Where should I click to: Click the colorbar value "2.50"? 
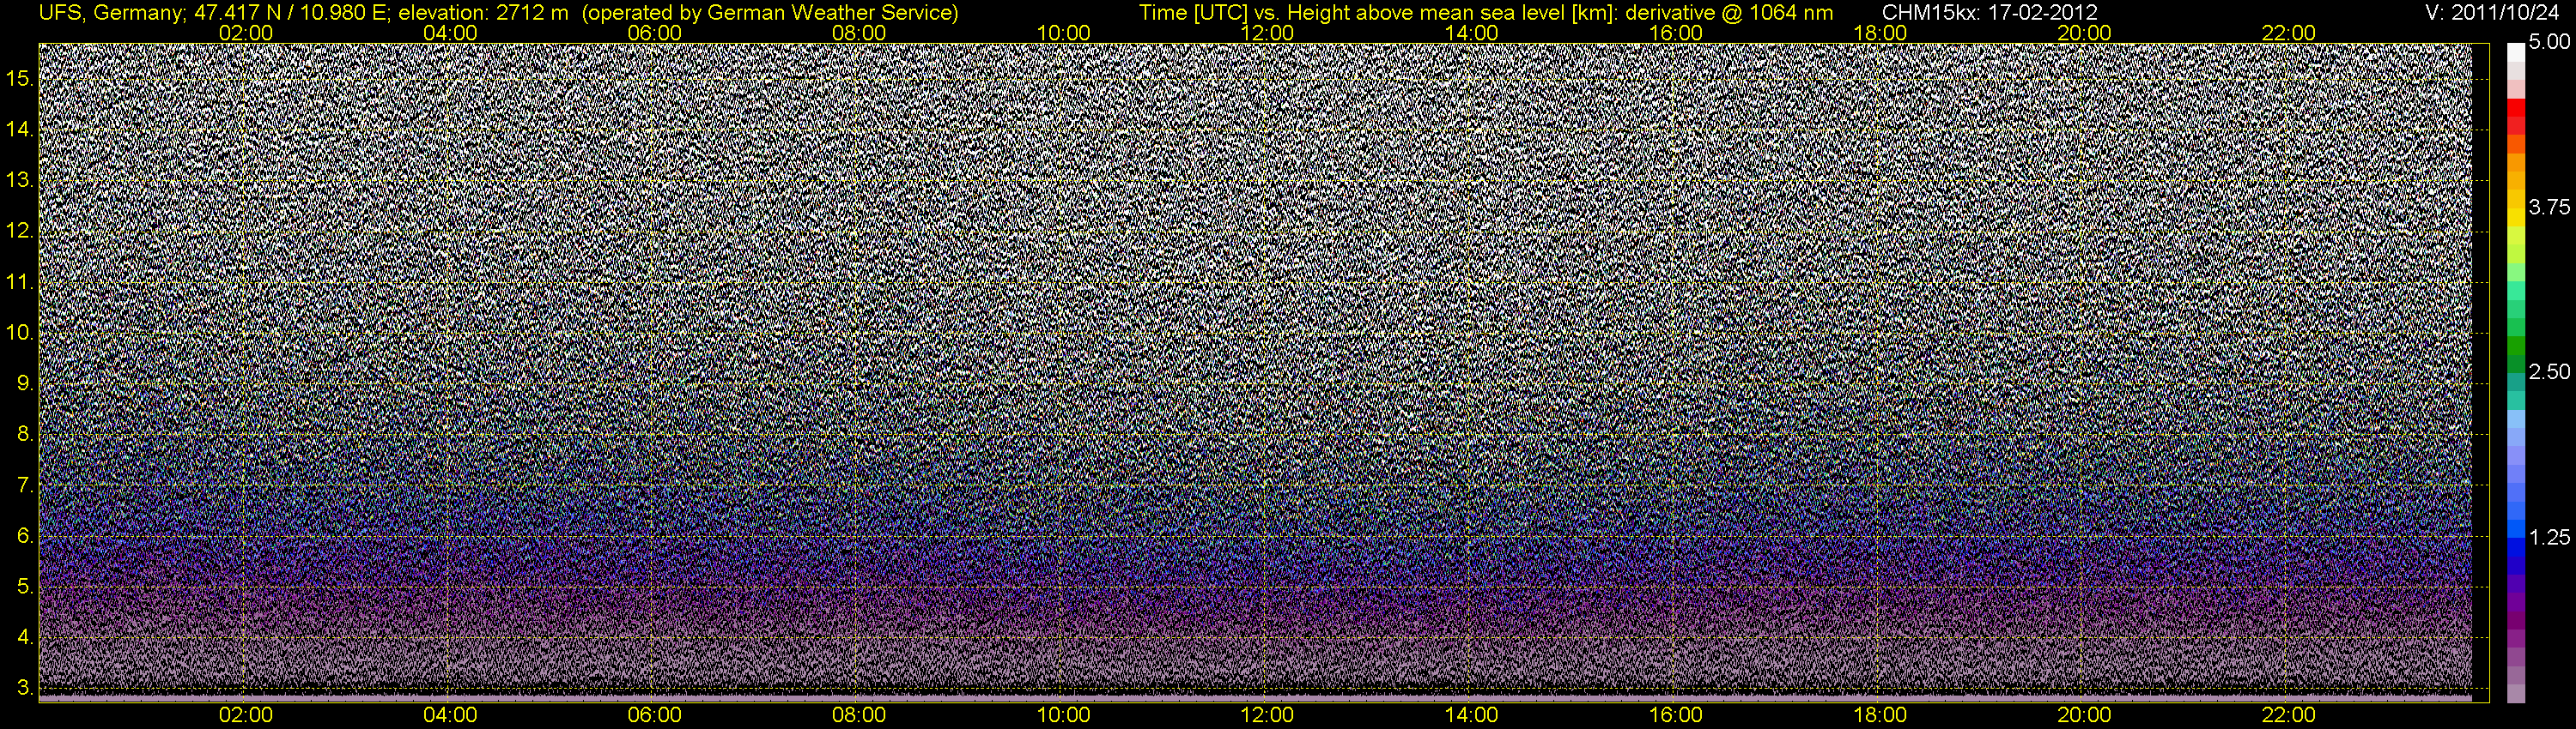tap(2549, 371)
